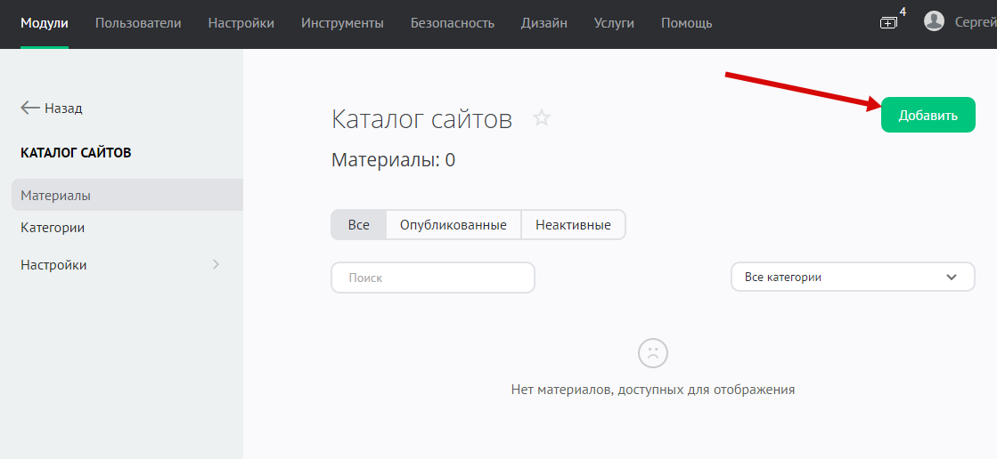
Task: Click the back arrow icon in sidebar
Action: coord(30,108)
